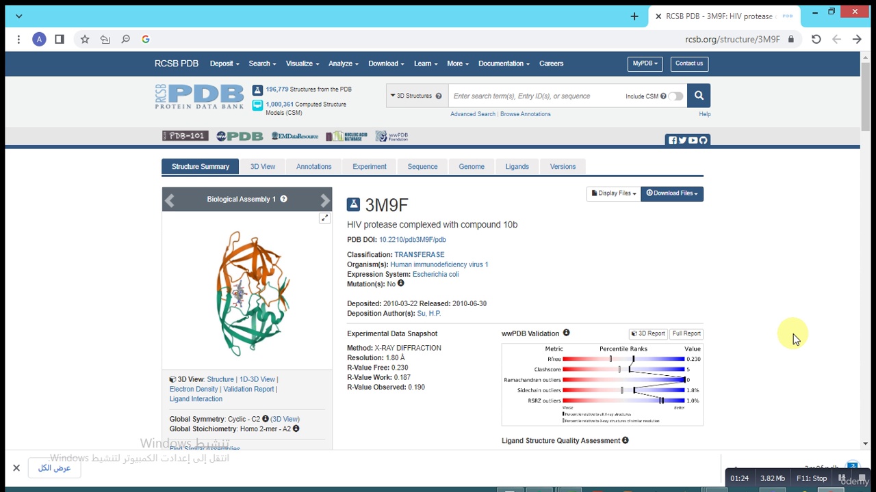Click browser bookmark star icon
The image size is (876, 492).
(85, 39)
